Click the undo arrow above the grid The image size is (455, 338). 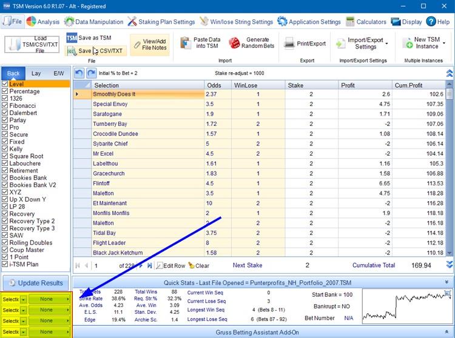pyautogui.click(x=79, y=73)
